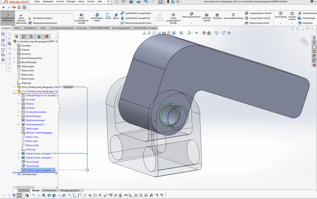Open the Datei menu
Screen dimensions: 317x199
click(37, 2)
